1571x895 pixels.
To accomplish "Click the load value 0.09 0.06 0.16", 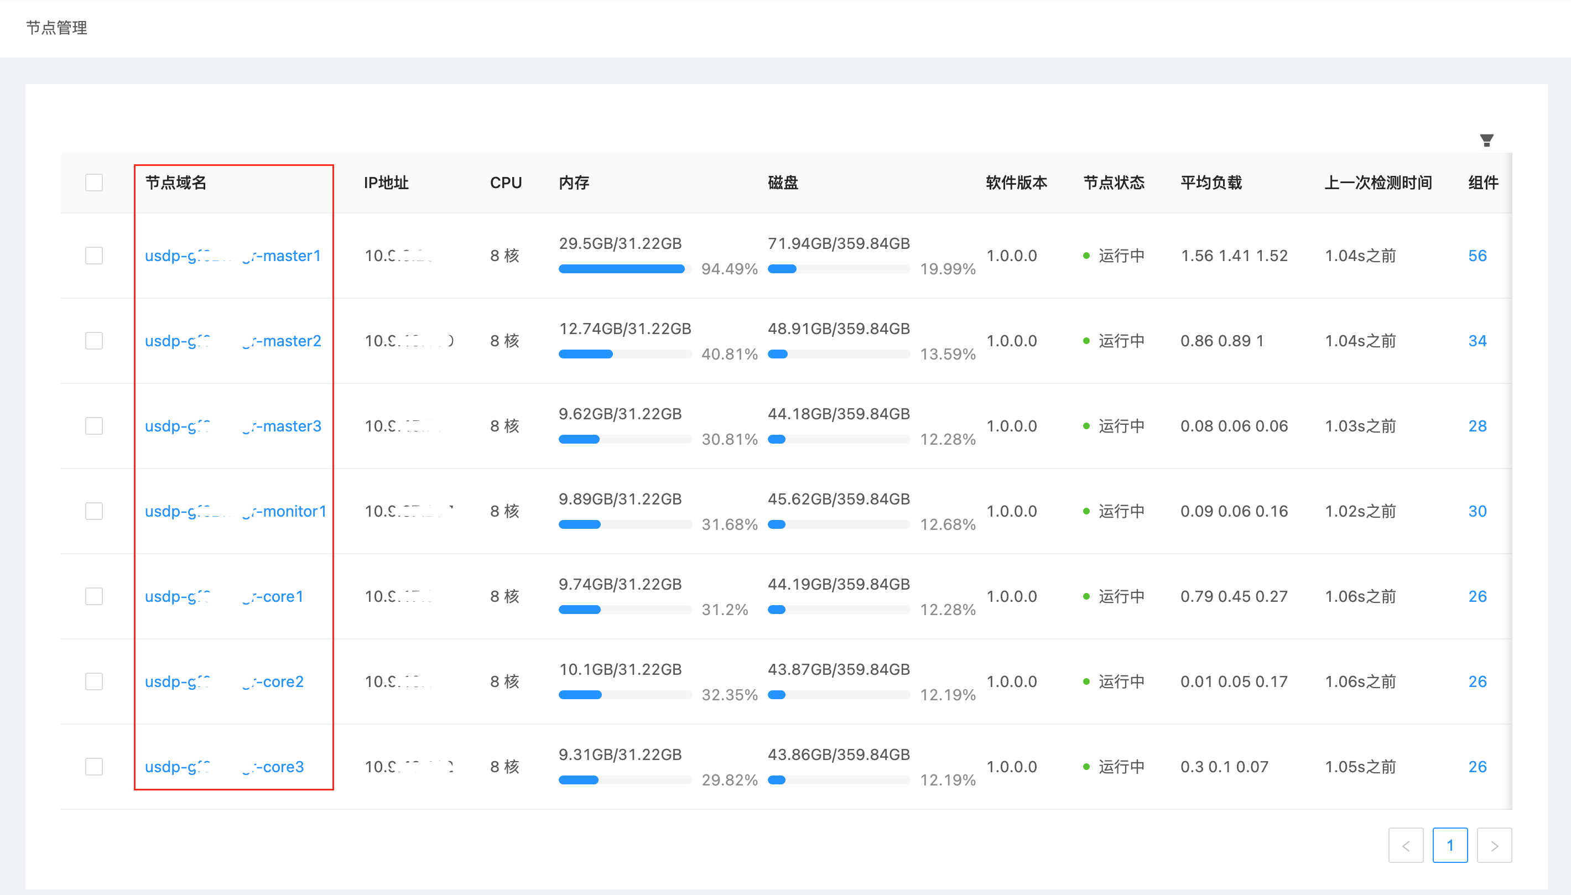I will pos(1234,511).
